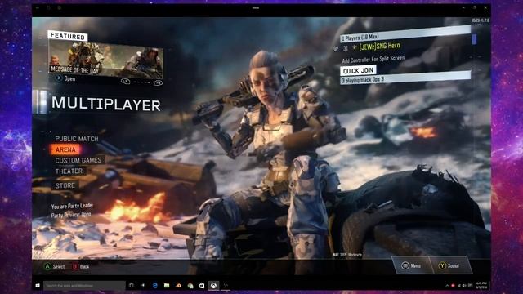Open CUSTOM GAMES from the multiplayer menu

click(78, 160)
